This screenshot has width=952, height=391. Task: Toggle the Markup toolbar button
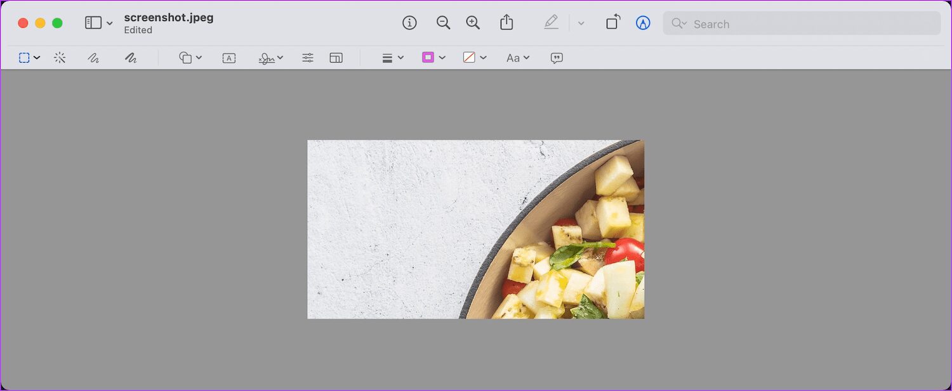pos(643,23)
